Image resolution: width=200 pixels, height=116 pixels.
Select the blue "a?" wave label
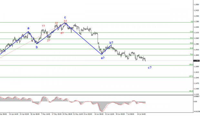pyautogui.click(x=103, y=58)
